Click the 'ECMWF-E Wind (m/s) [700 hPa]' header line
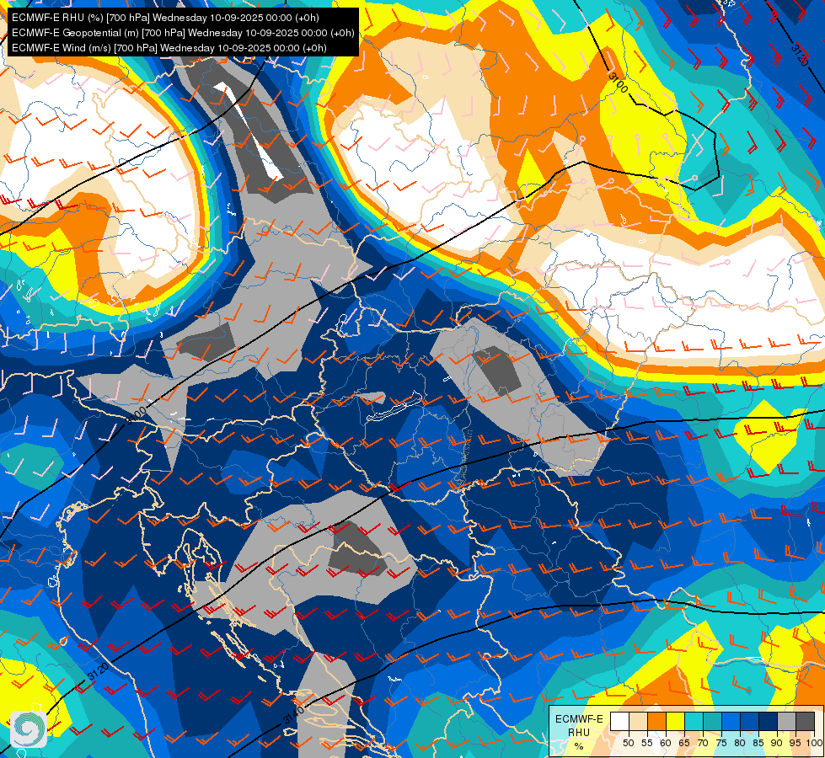825x758 pixels. (x=169, y=48)
